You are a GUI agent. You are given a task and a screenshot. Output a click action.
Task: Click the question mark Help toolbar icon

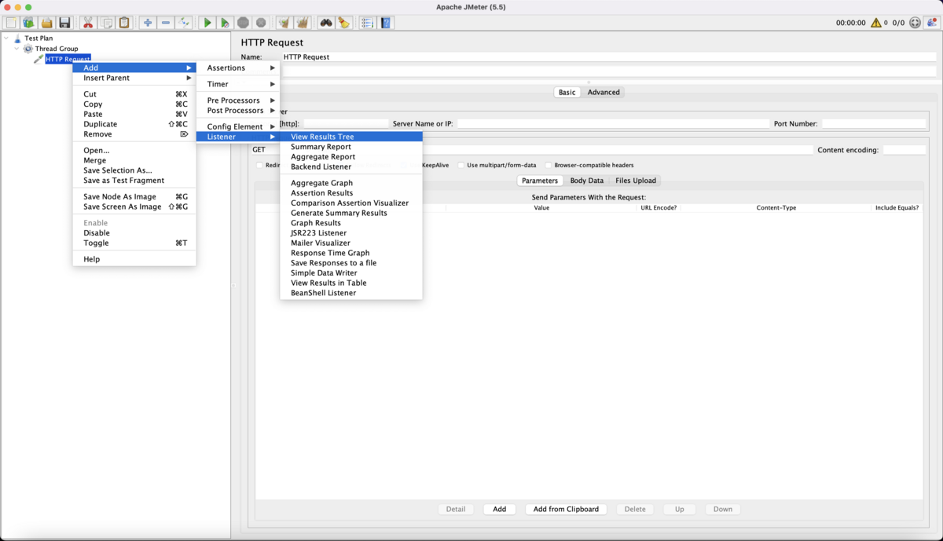pyautogui.click(x=386, y=23)
